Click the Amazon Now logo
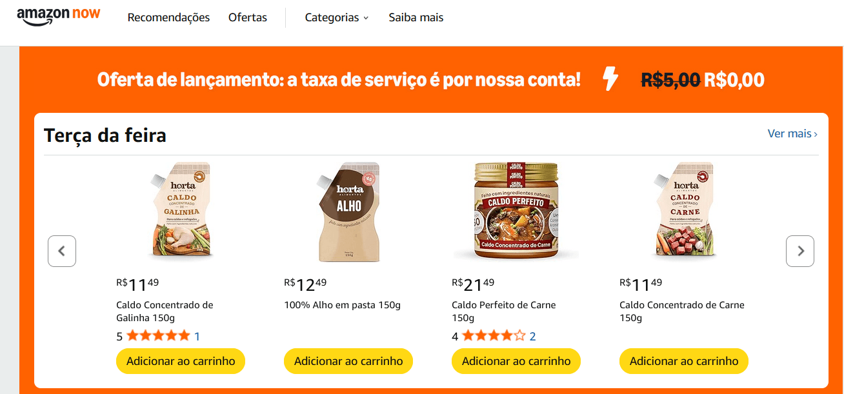 [x=59, y=17]
